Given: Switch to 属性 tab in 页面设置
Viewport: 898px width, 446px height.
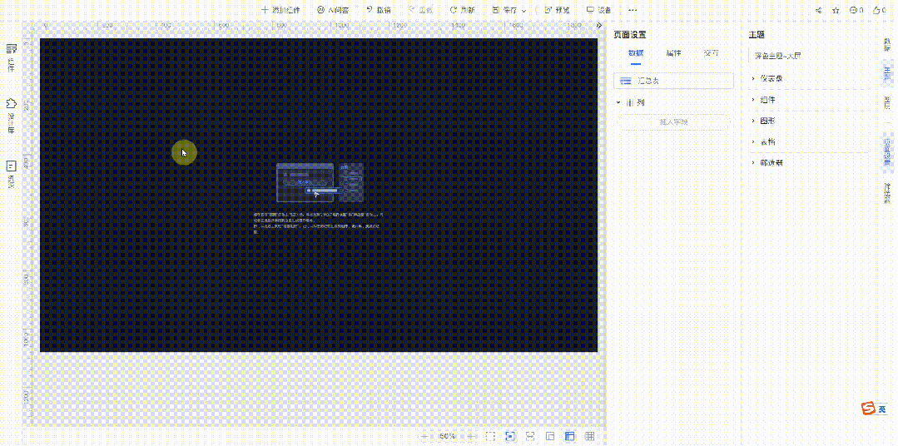Looking at the screenshot, I should point(673,53).
